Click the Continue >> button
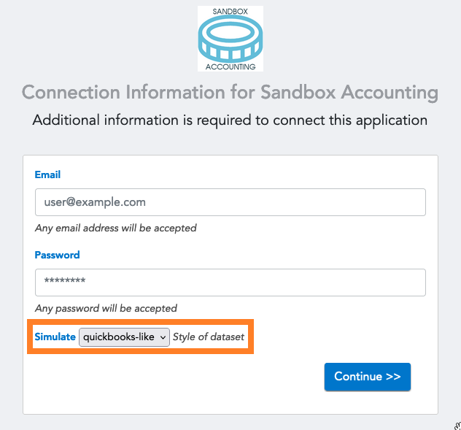461x430 pixels. tap(368, 377)
